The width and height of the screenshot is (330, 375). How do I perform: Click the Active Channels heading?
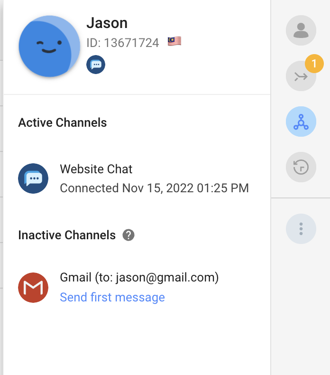(63, 122)
